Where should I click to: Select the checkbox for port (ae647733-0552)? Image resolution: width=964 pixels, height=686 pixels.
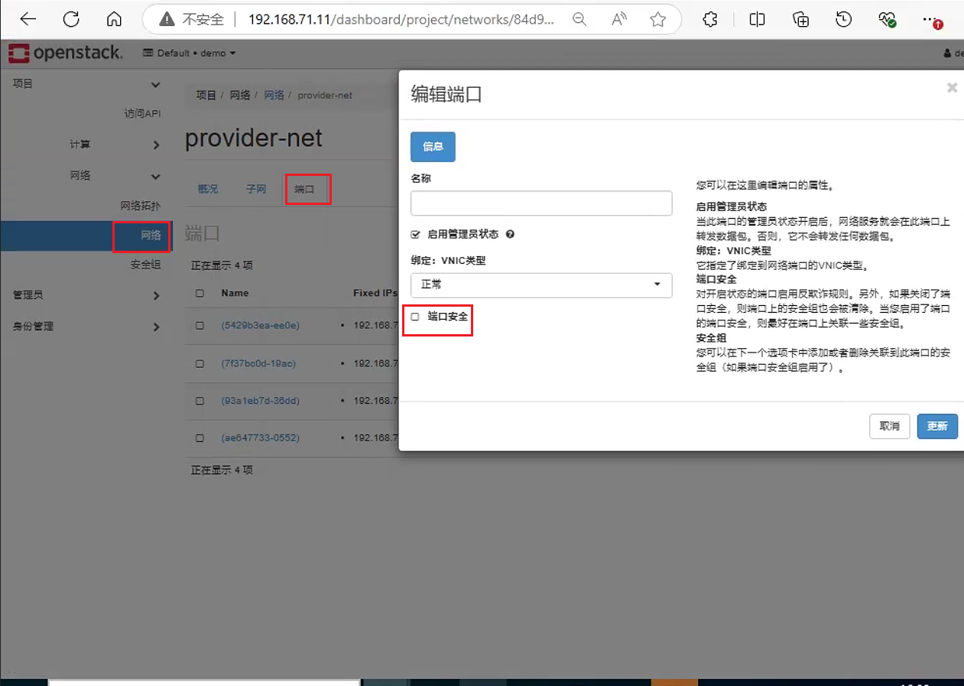click(x=200, y=438)
